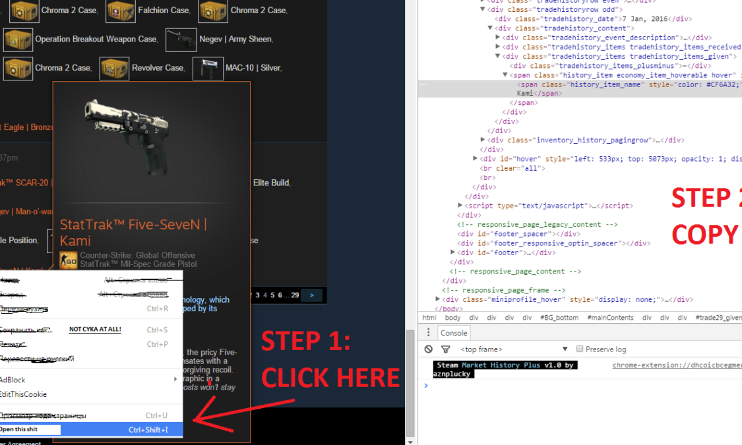
Task: Open the chrome-extension source link in console
Action: (677, 365)
